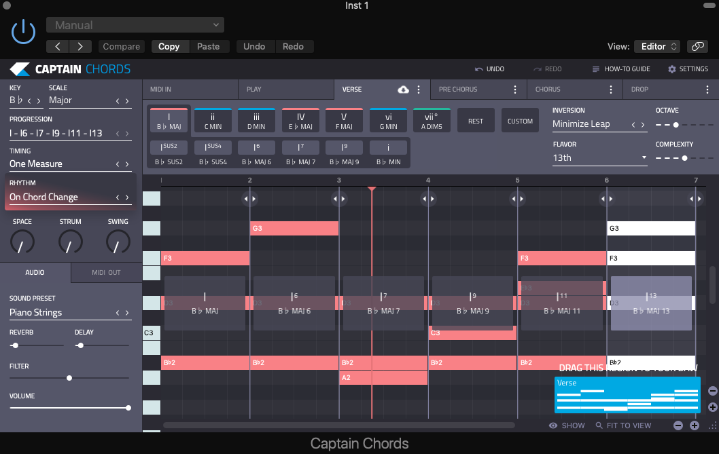Toggle the plugin power bypass button
Image resolution: width=719 pixels, height=454 pixels.
click(x=23, y=32)
